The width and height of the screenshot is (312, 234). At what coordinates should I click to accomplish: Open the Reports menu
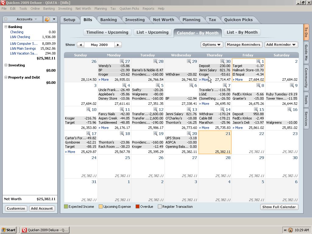[x=148, y=9]
